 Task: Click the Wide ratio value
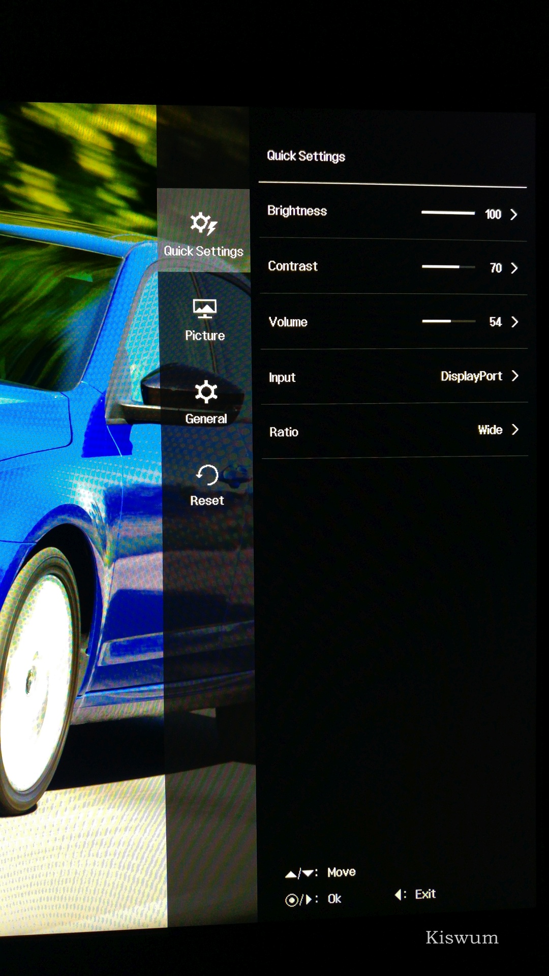click(490, 430)
